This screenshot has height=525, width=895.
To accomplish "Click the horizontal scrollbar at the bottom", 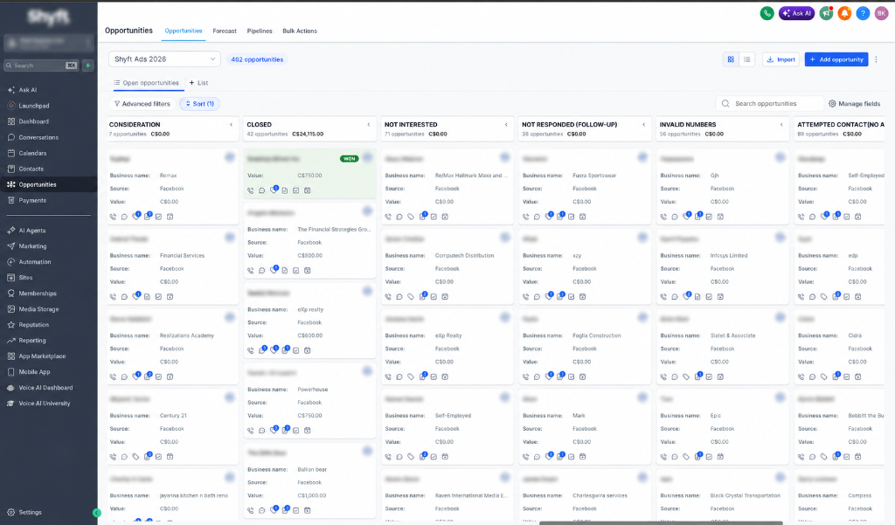I will click(663, 522).
